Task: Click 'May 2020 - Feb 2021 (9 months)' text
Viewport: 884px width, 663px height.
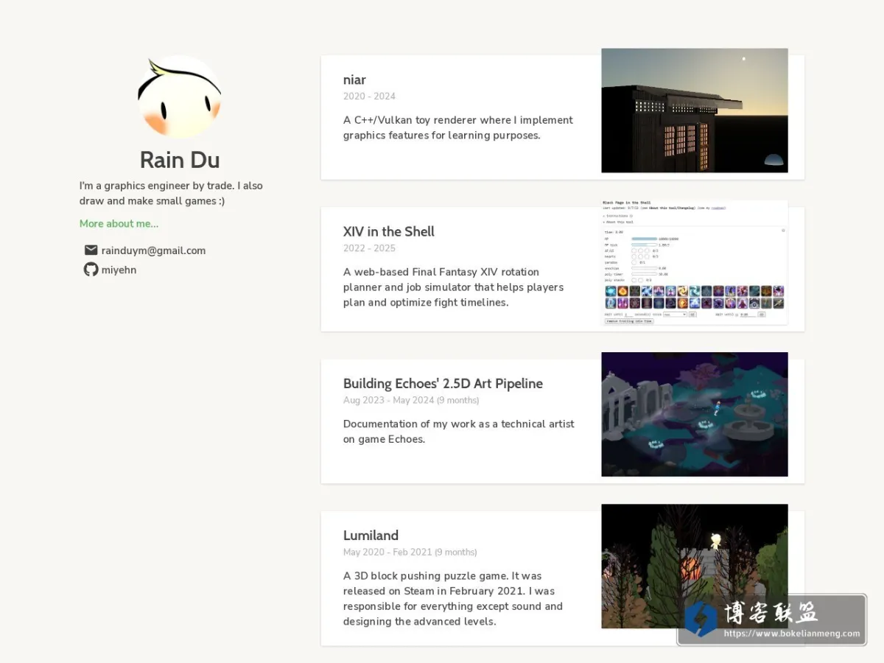Action: click(410, 552)
